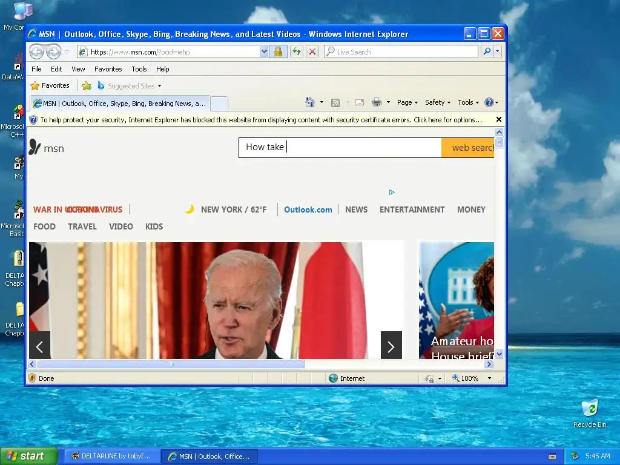The image size is (620, 465).
Task: Expand the Print options dropdown arrow
Action: 388,102
